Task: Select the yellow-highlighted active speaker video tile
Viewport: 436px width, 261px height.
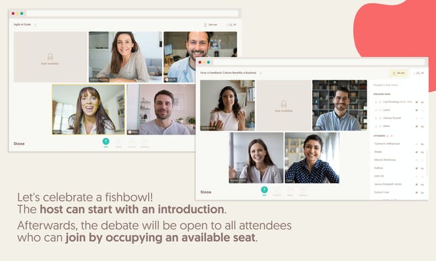Action: coord(89,110)
